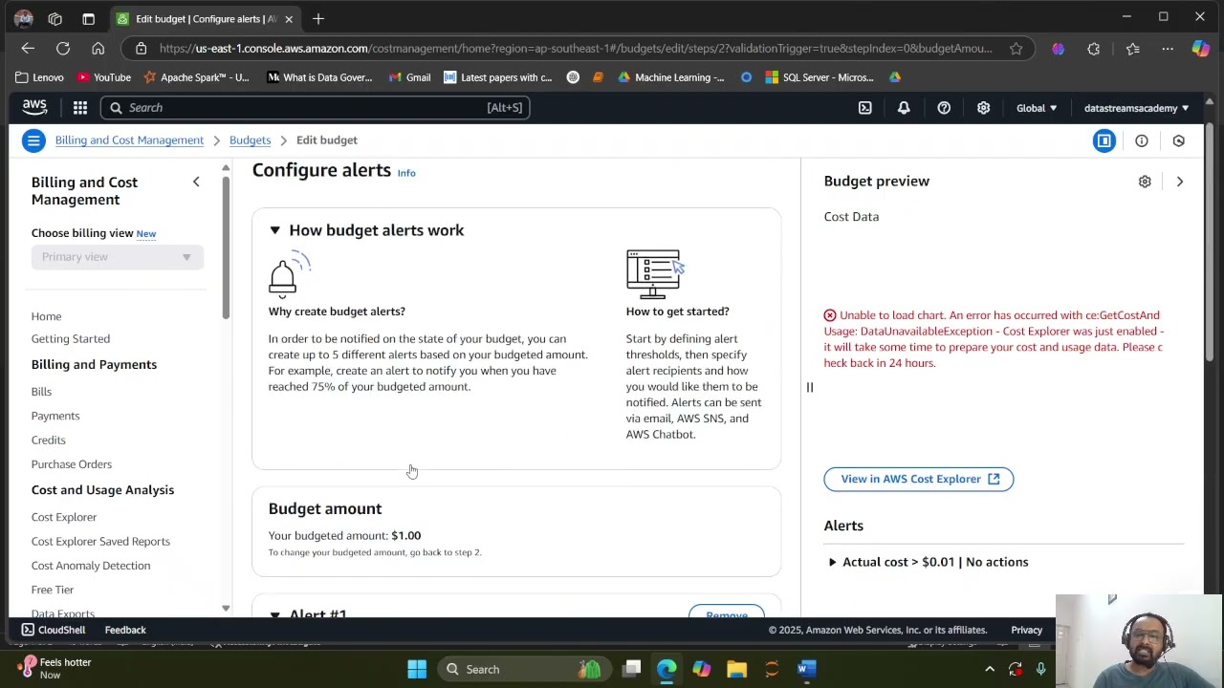This screenshot has width=1224, height=688.
Task: Go to Budgets breadcrumb link
Action: point(250,140)
